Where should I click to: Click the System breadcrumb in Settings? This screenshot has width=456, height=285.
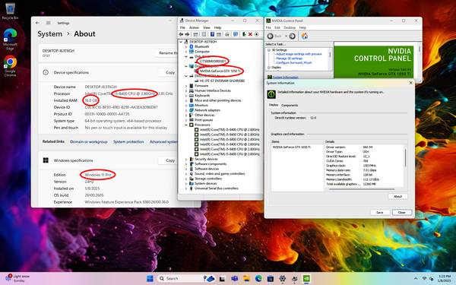49,34
